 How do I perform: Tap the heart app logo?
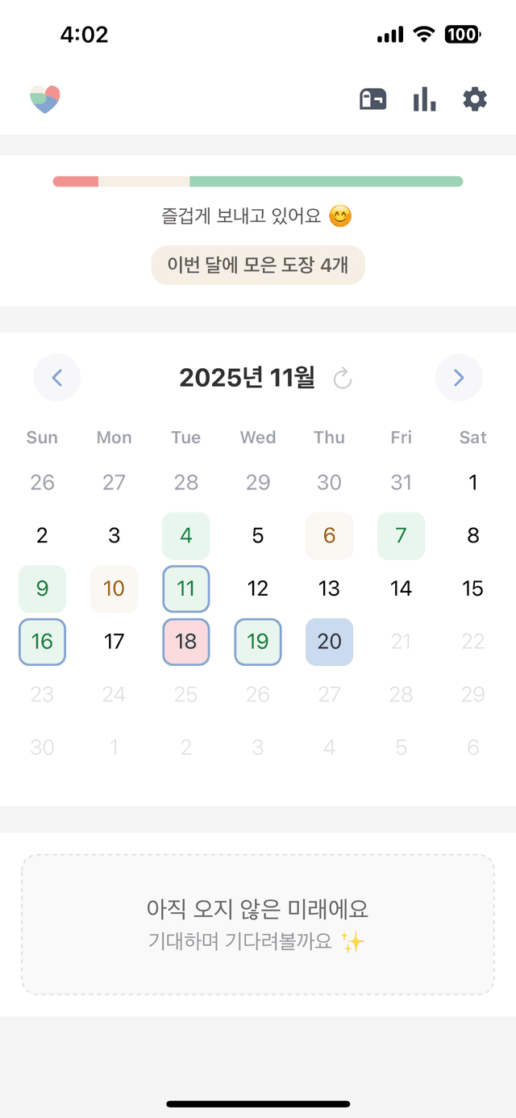[x=45, y=99]
